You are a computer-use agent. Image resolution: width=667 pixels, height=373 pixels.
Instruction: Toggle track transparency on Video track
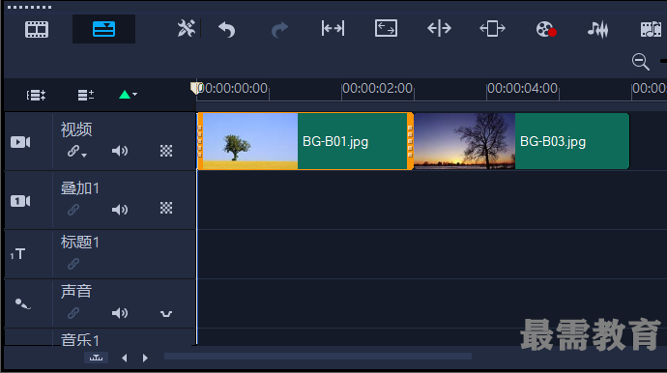pos(166,151)
